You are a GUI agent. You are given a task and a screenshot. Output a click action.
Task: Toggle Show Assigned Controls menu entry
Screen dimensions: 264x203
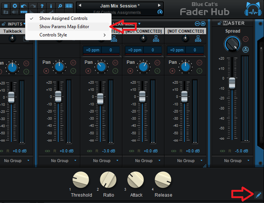[68, 18]
